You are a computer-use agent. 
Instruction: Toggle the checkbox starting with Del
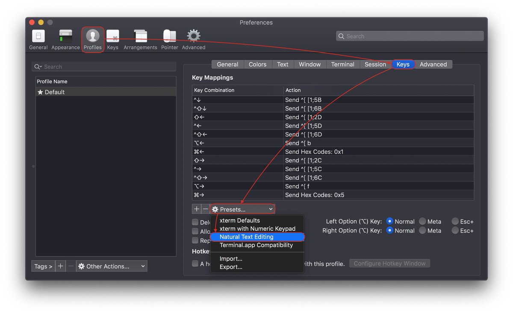(195, 222)
